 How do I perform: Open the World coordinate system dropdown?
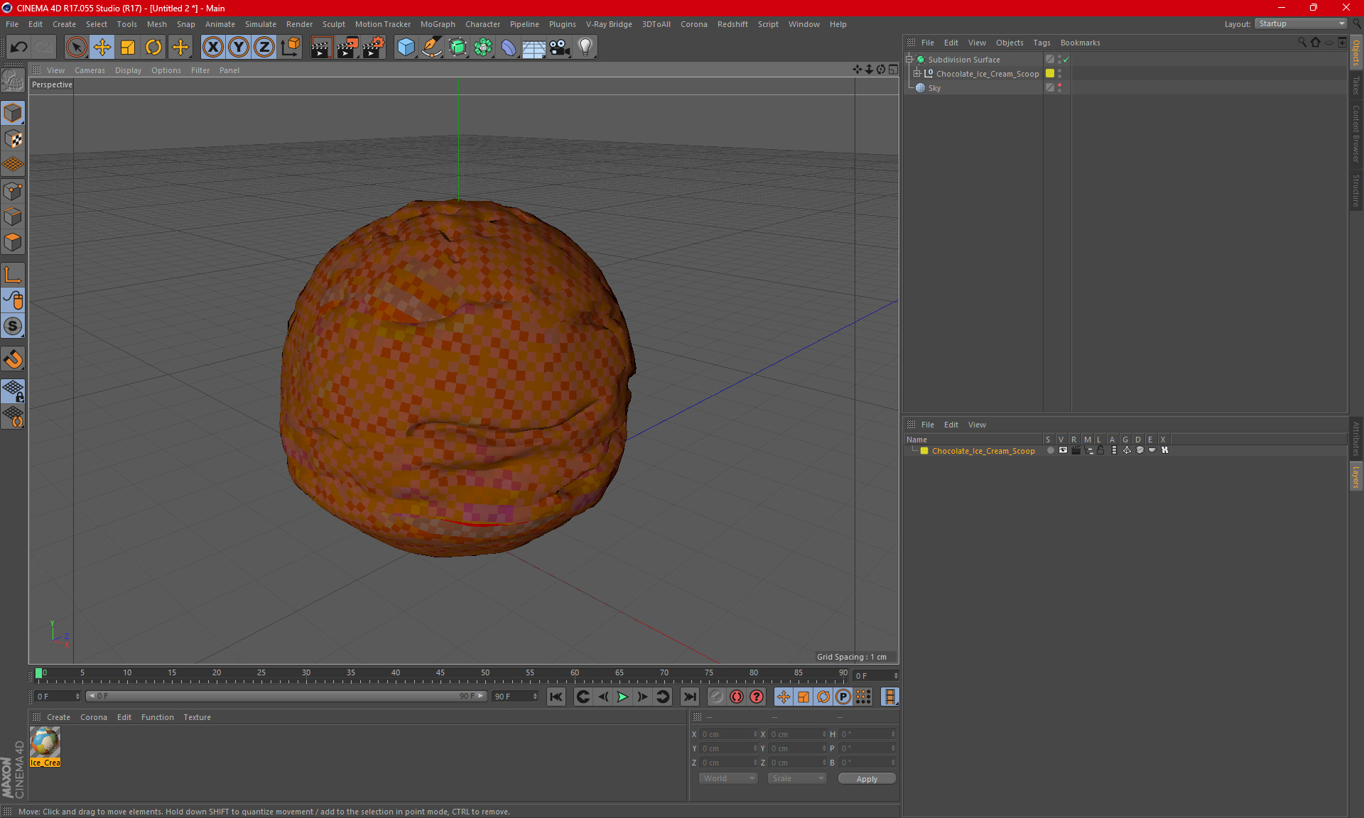click(729, 778)
